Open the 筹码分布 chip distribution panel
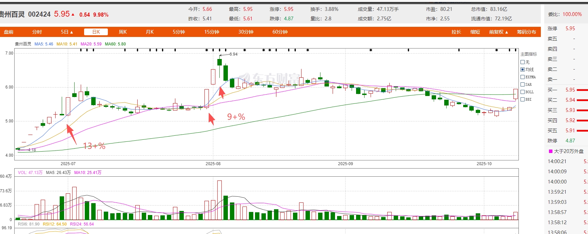 (x=526, y=32)
